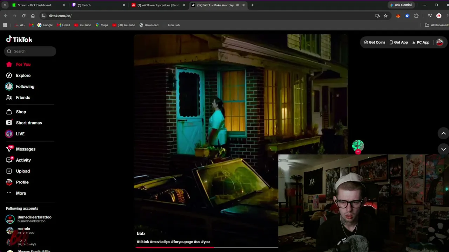The image size is (449, 252).
Task: Switch to the Stream - Kick Dashboard tab
Action: (x=34, y=5)
